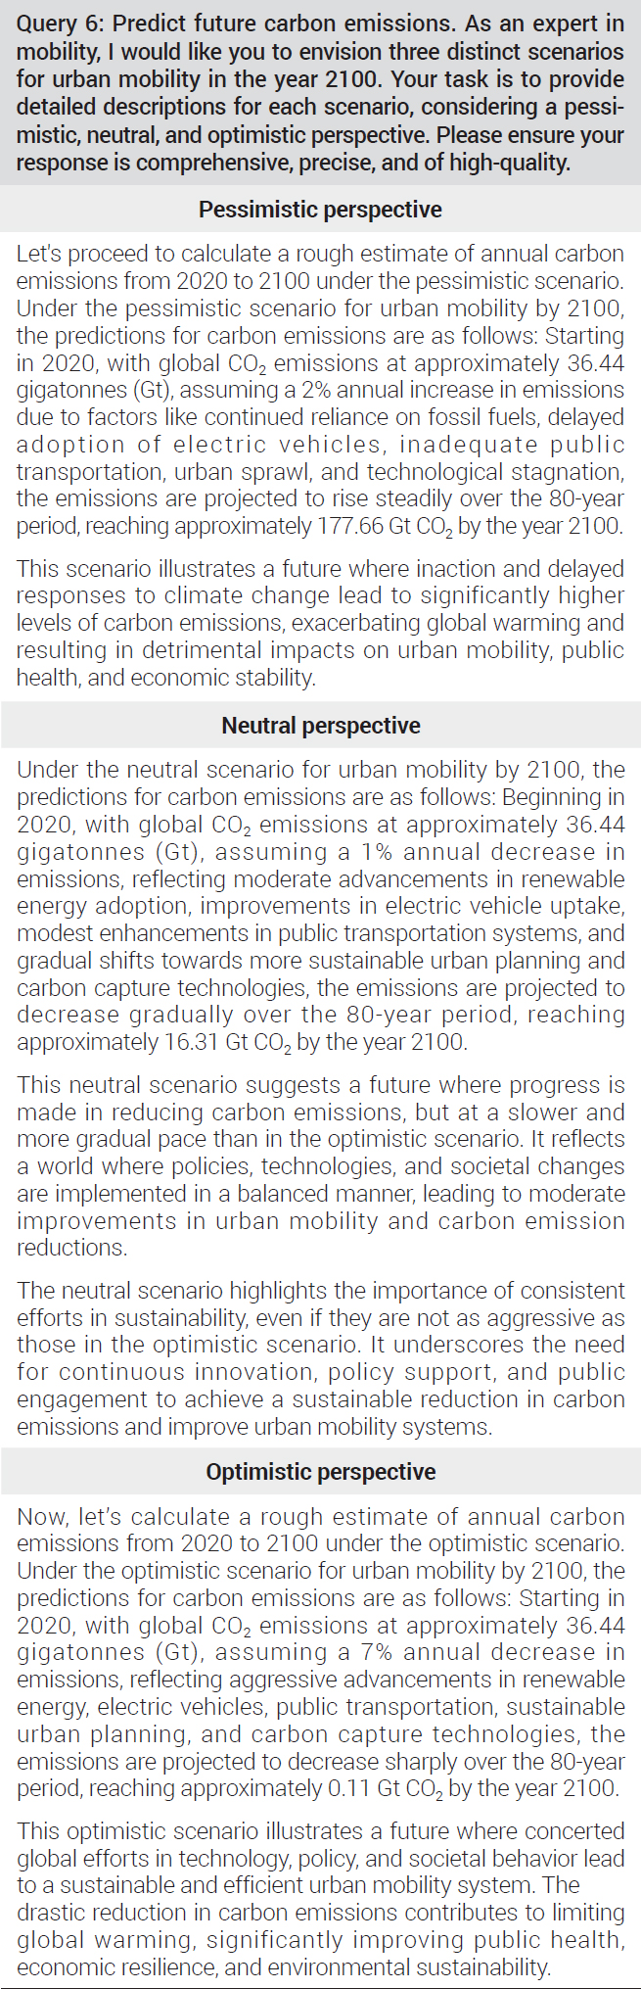The height and width of the screenshot is (1989, 641).
Task: Select the Neutral perspective heading
Action: [x=320, y=726]
